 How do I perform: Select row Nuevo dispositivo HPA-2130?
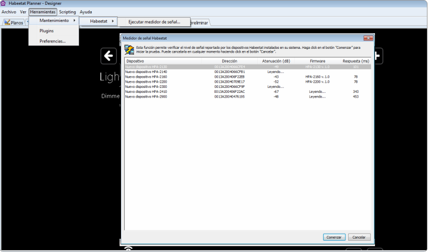[248, 66]
